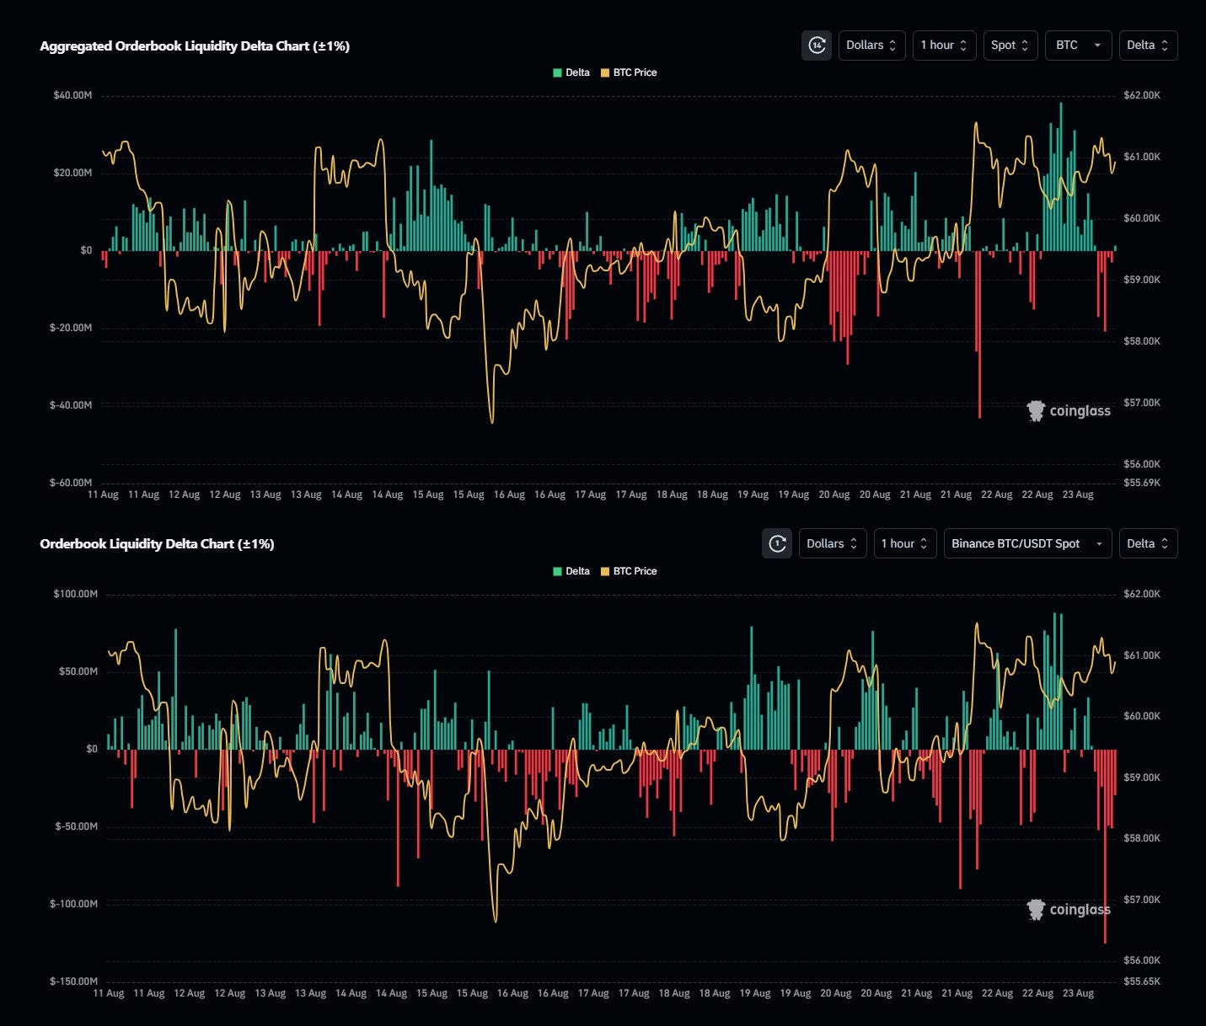
Task: Click the refresh timer icon in the Aggregated chart toolbar
Action: click(x=816, y=45)
